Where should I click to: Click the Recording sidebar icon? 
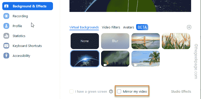coord(6,16)
